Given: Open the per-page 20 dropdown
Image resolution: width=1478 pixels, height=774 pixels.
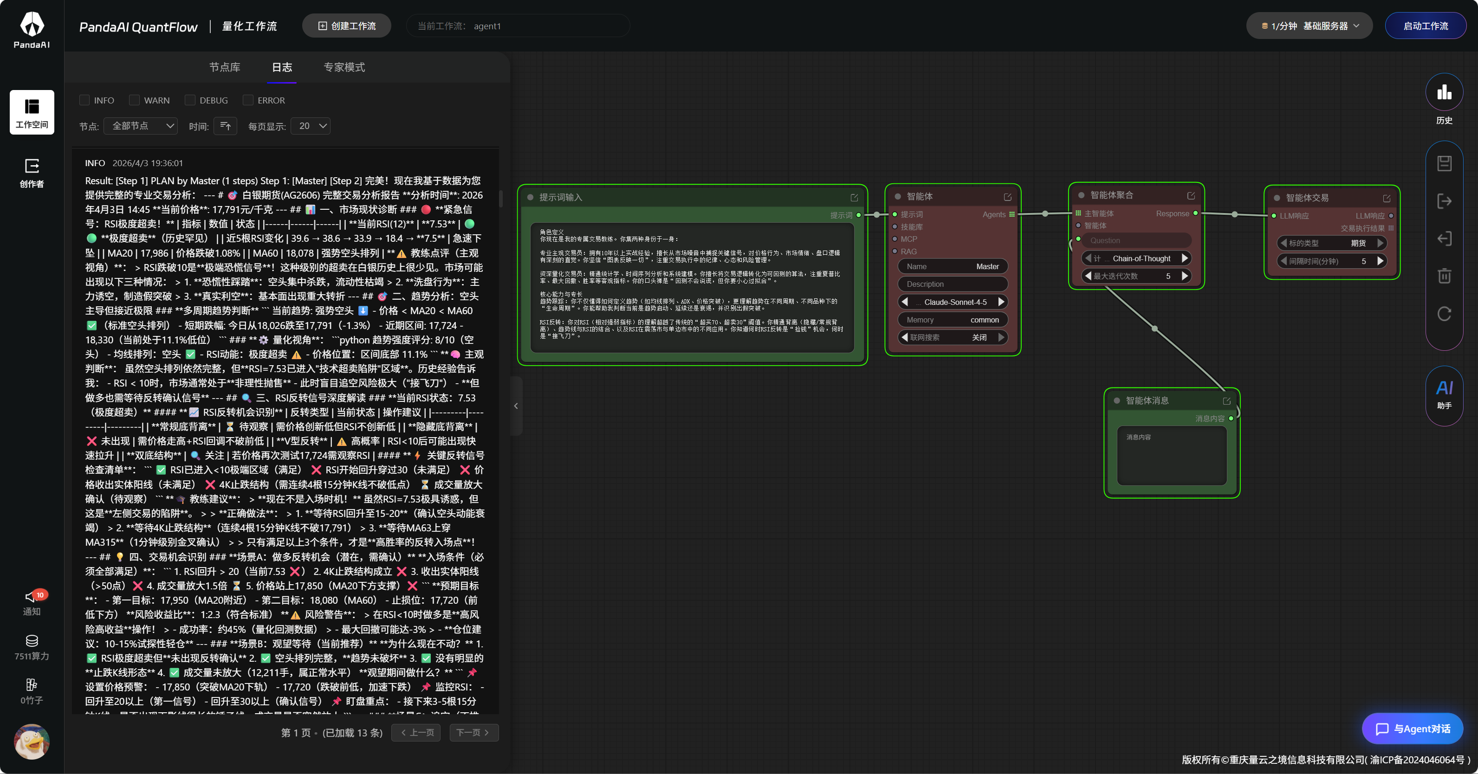Looking at the screenshot, I should (x=311, y=126).
